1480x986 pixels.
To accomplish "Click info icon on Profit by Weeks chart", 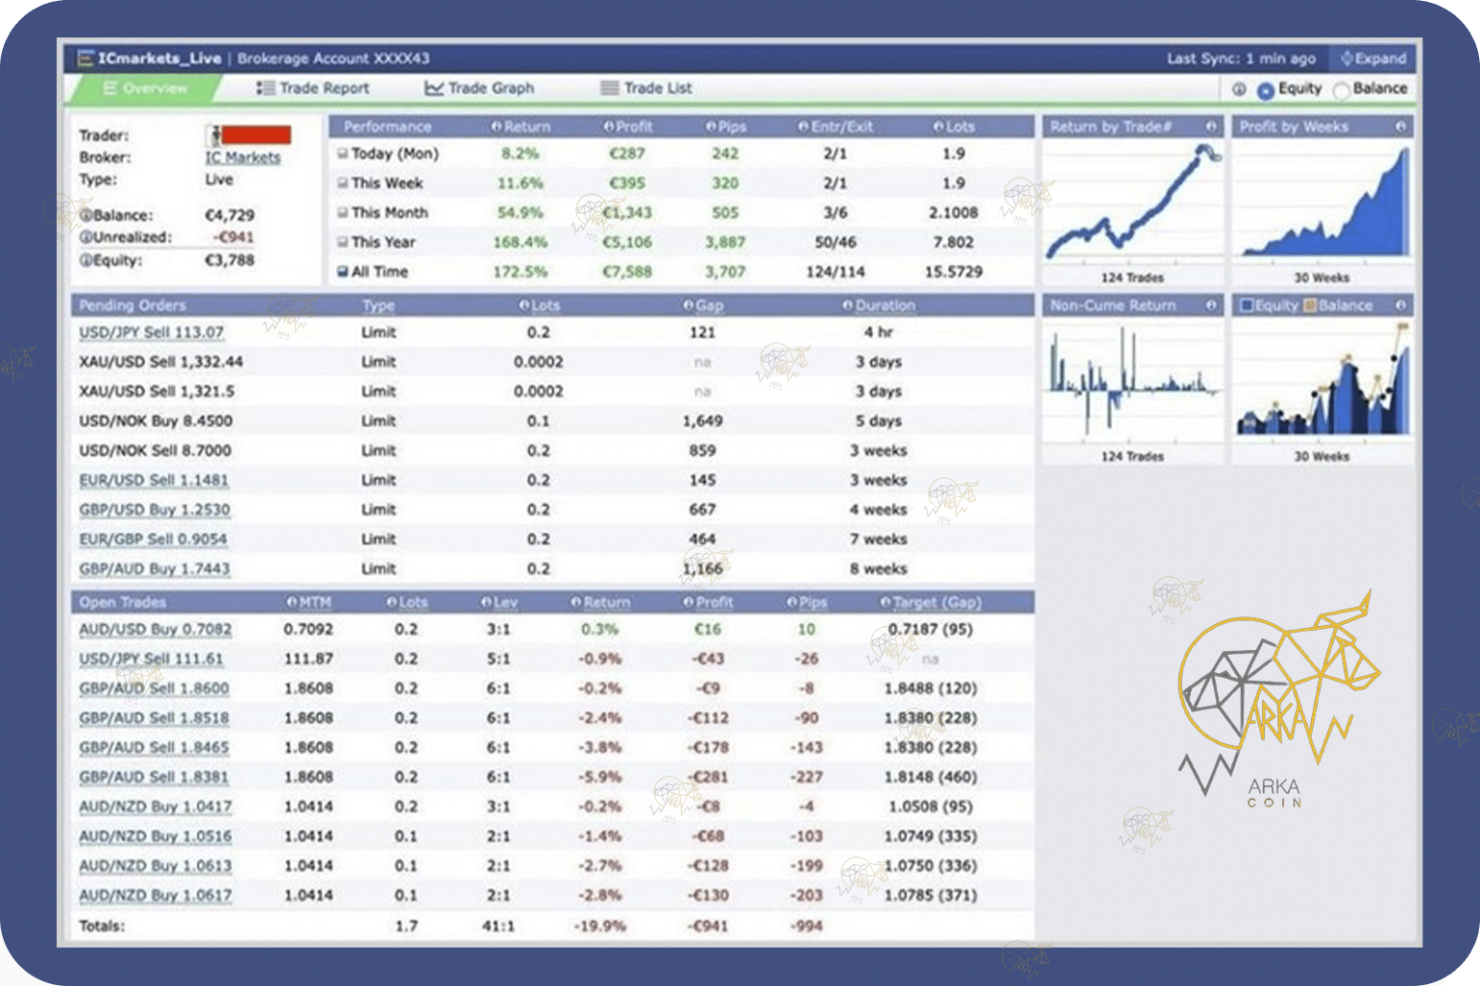I will pos(1400,127).
